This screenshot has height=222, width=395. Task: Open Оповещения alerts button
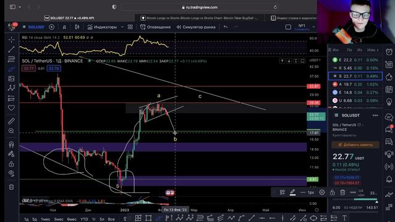coord(156,27)
